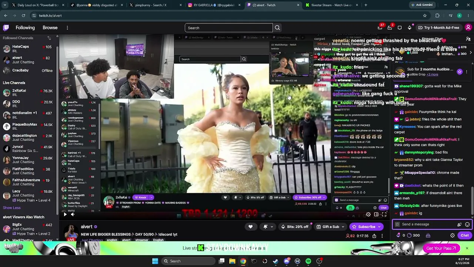The image size is (474, 267).
Task: Open YonnaJay channel in sidebar
Action: click(x=29, y=160)
